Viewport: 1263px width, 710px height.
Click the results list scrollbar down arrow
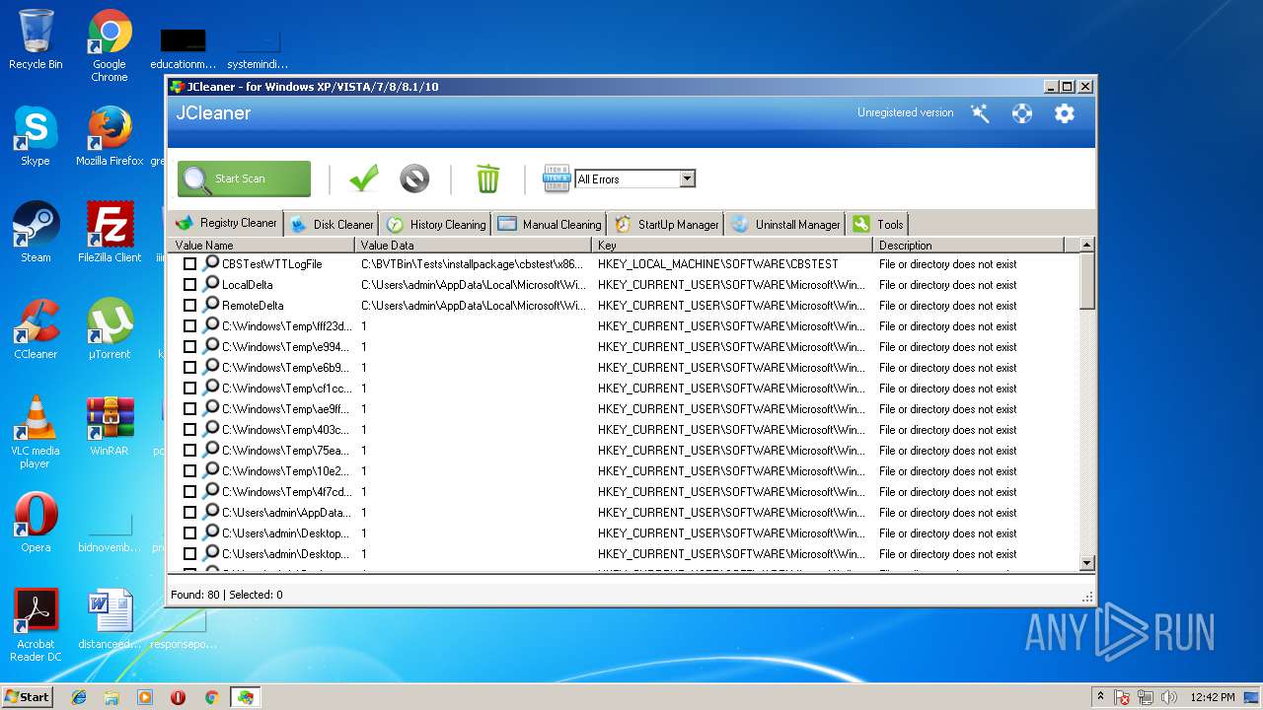click(x=1087, y=563)
